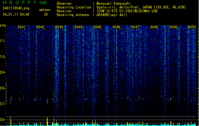Click observer name Masayuki Kobayashi
Image resolution: width=199 pixels, height=126 pixels.
click(x=114, y=3)
